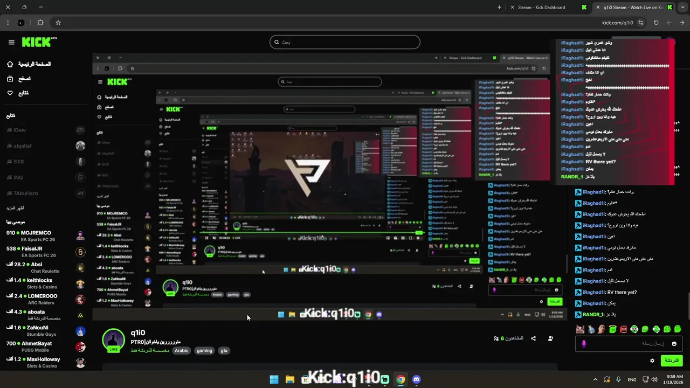Insert the red angry face emote
This screenshot has width=690, height=388.
click(624, 329)
